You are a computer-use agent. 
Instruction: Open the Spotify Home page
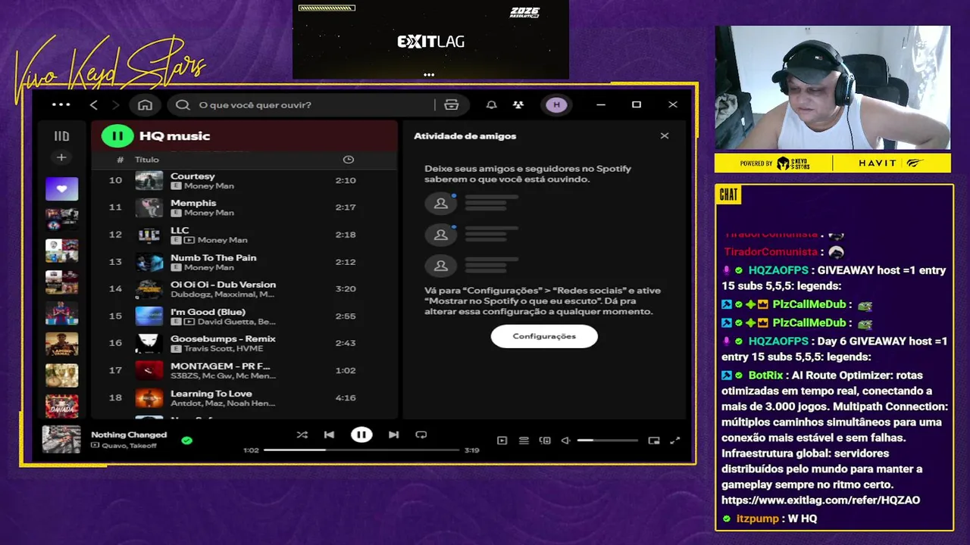(x=145, y=104)
